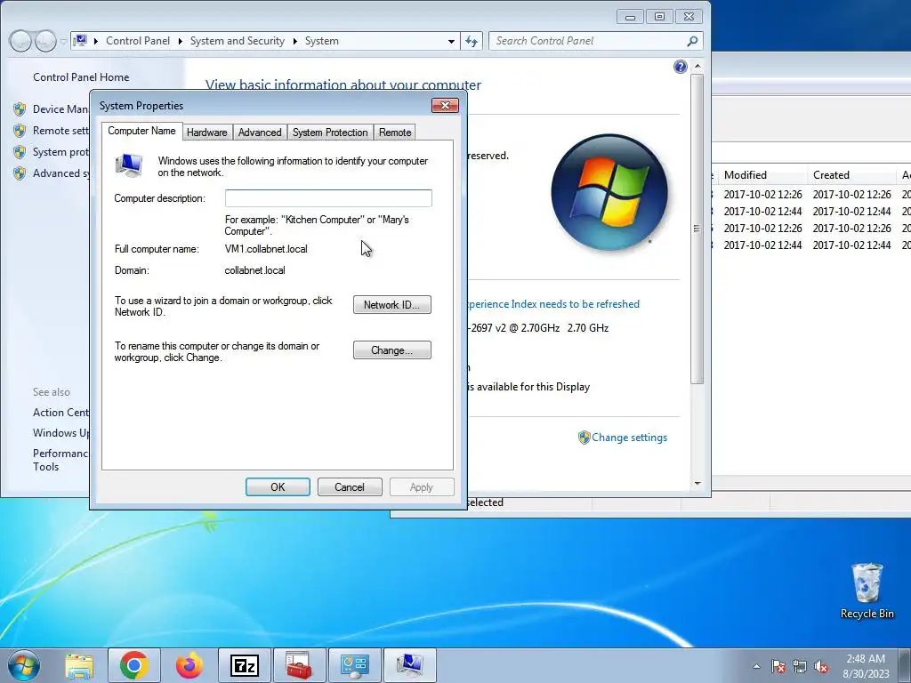Select the System Protection tab
The width and height of the screenshot is (911, 683).
(330, 133)
